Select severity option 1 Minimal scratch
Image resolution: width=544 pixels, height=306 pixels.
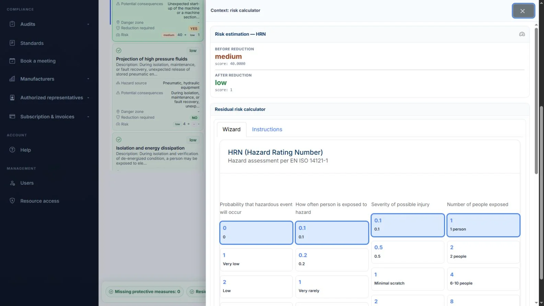coord(408,279)
